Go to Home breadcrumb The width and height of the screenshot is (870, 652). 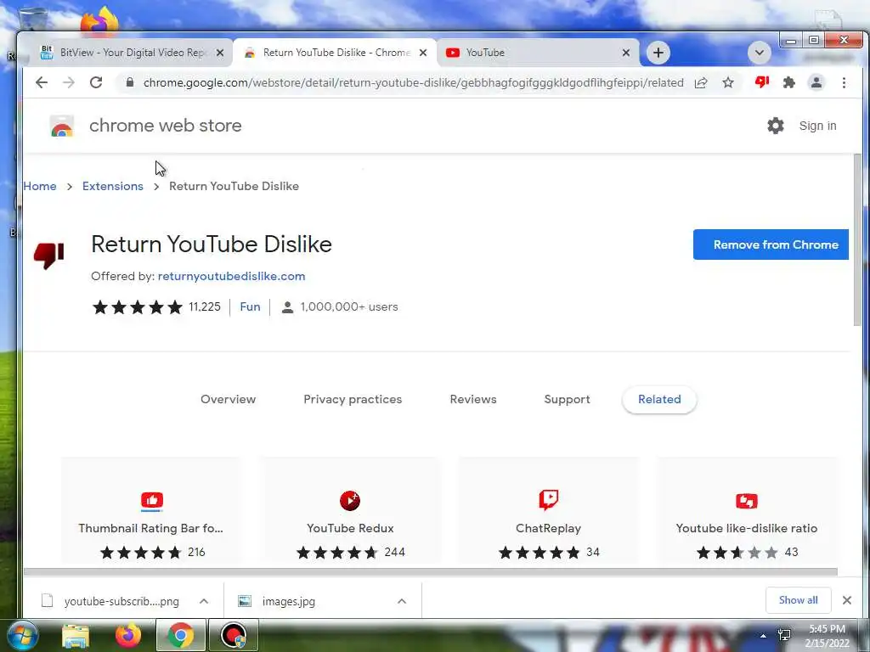pos(40,186)
